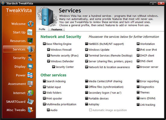Click the large Services server header icon
The height and width of the screenshot is (120, 166).
(x=47, y=17)
